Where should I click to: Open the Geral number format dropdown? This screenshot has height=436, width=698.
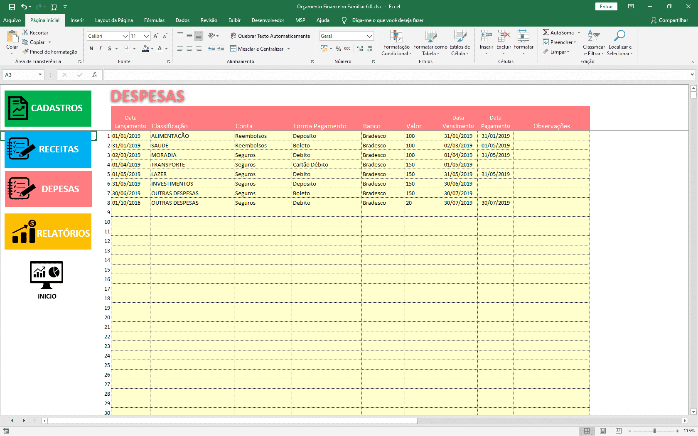(369, 36)
